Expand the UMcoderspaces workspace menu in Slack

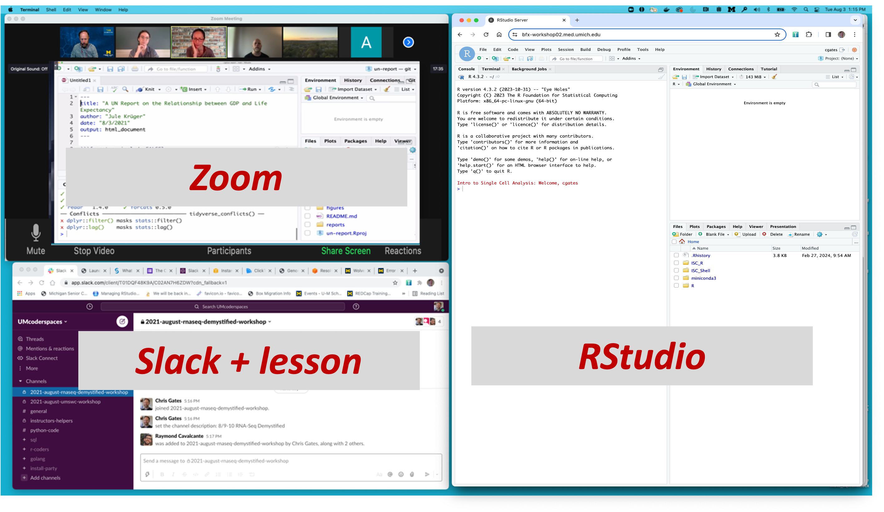[x=42, y=322]
